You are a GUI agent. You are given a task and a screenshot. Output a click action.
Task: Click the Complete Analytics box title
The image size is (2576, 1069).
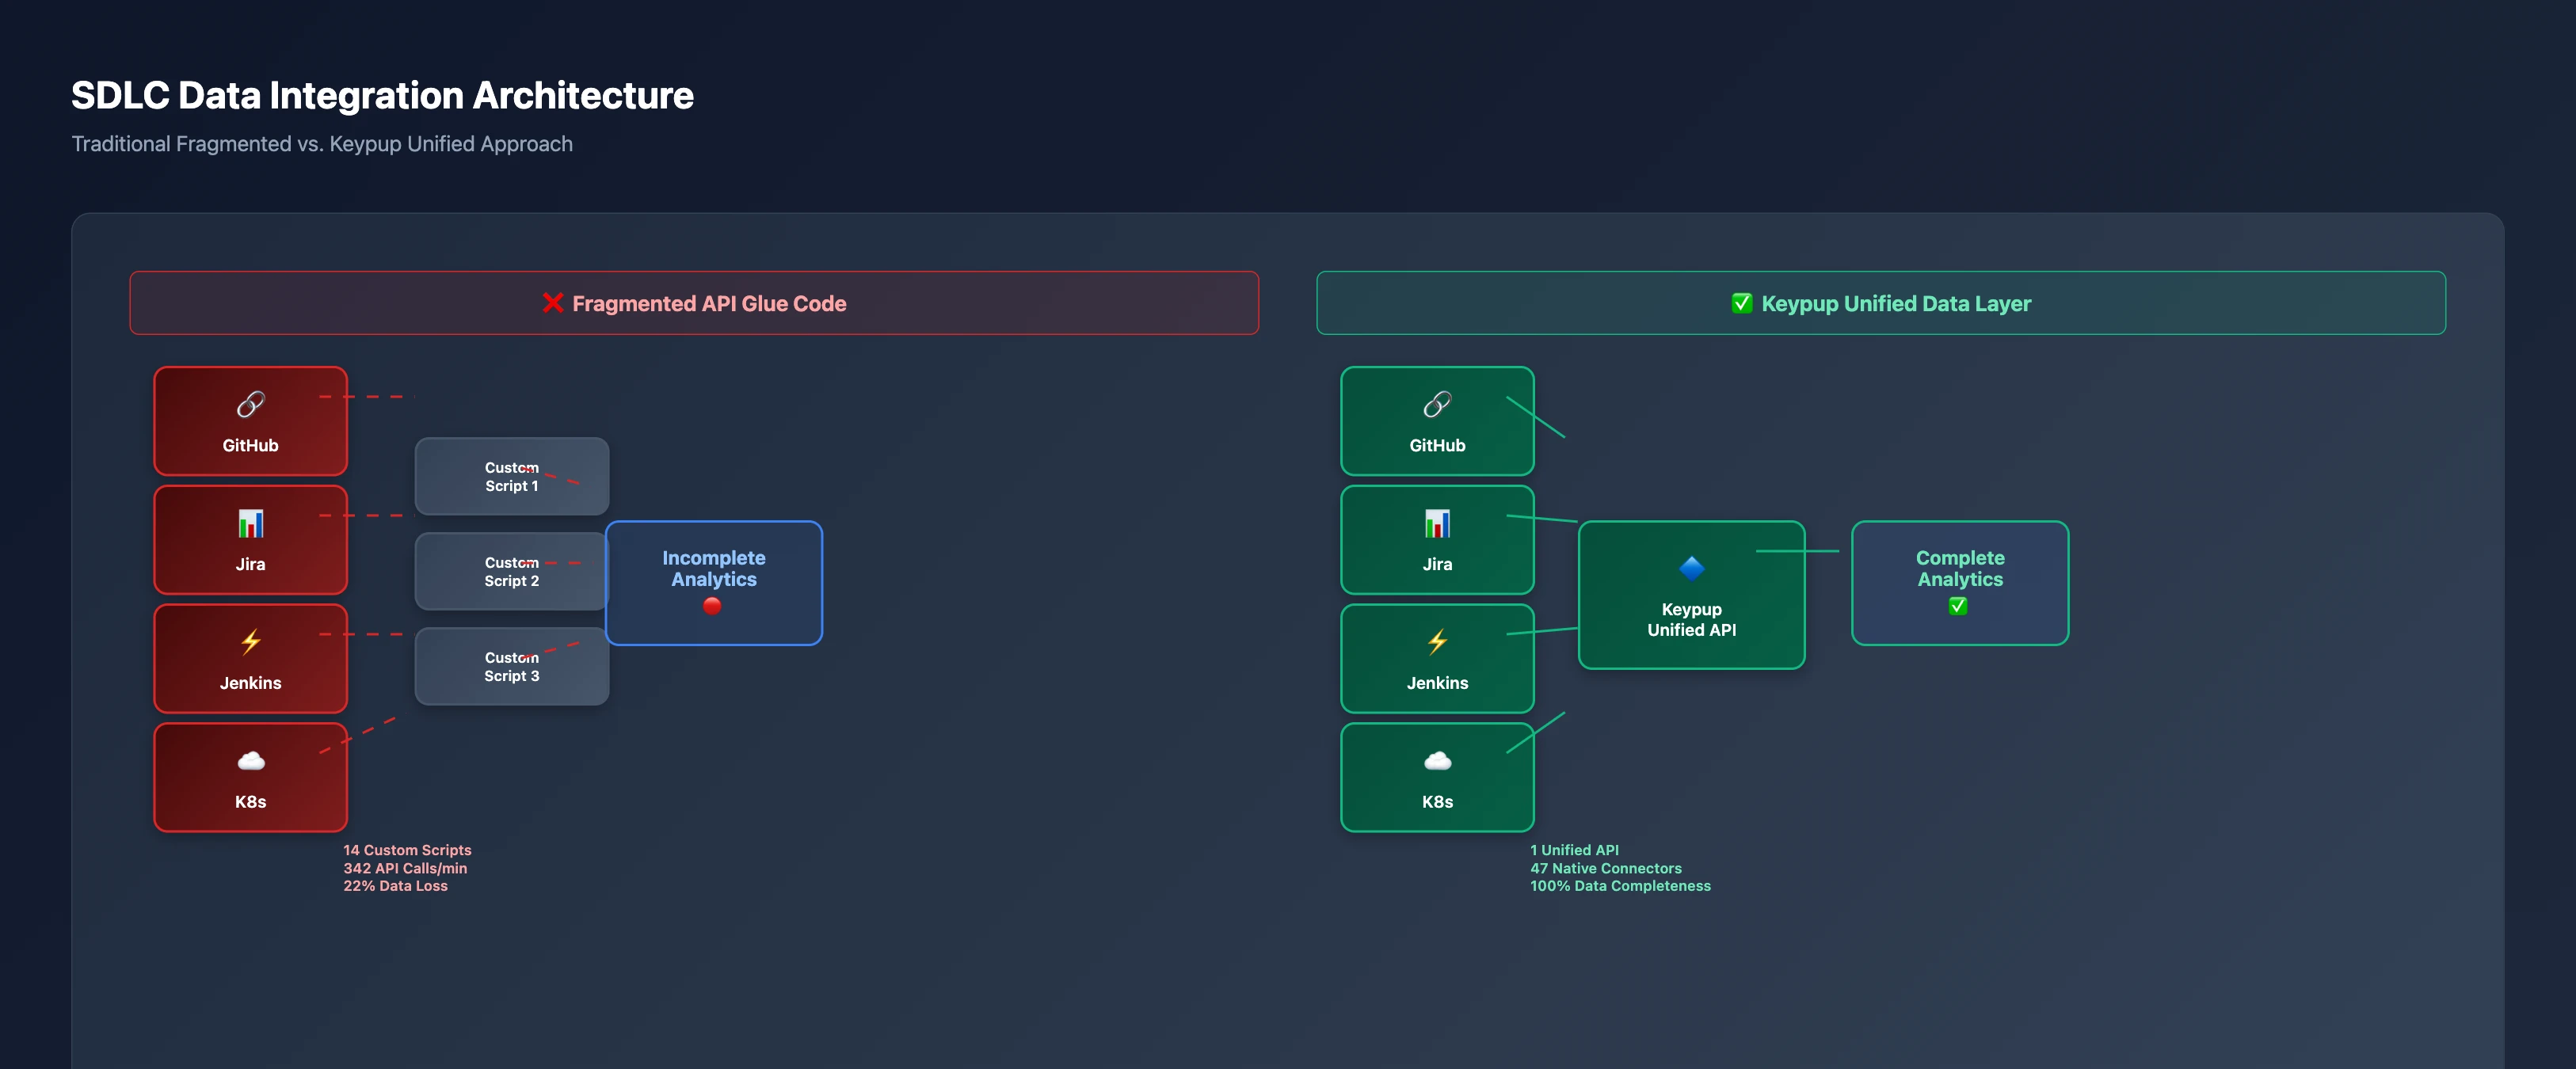coord(1960,568)
